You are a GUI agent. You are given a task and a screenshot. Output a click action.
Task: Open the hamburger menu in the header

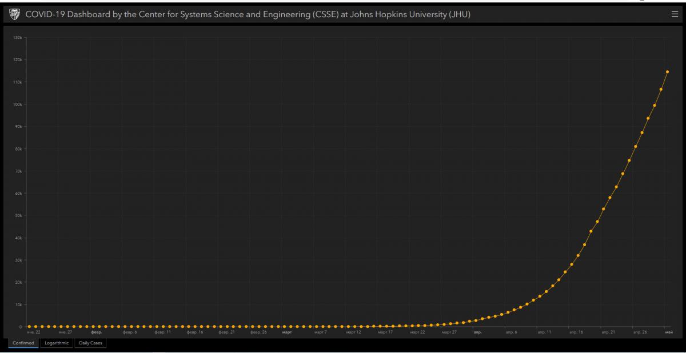tap(675, 14)
